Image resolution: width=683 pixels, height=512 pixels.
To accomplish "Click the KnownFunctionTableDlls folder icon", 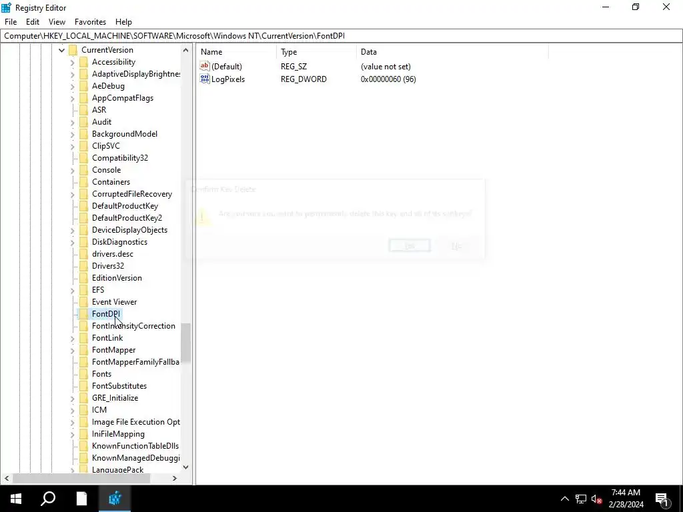I will 83,446.
